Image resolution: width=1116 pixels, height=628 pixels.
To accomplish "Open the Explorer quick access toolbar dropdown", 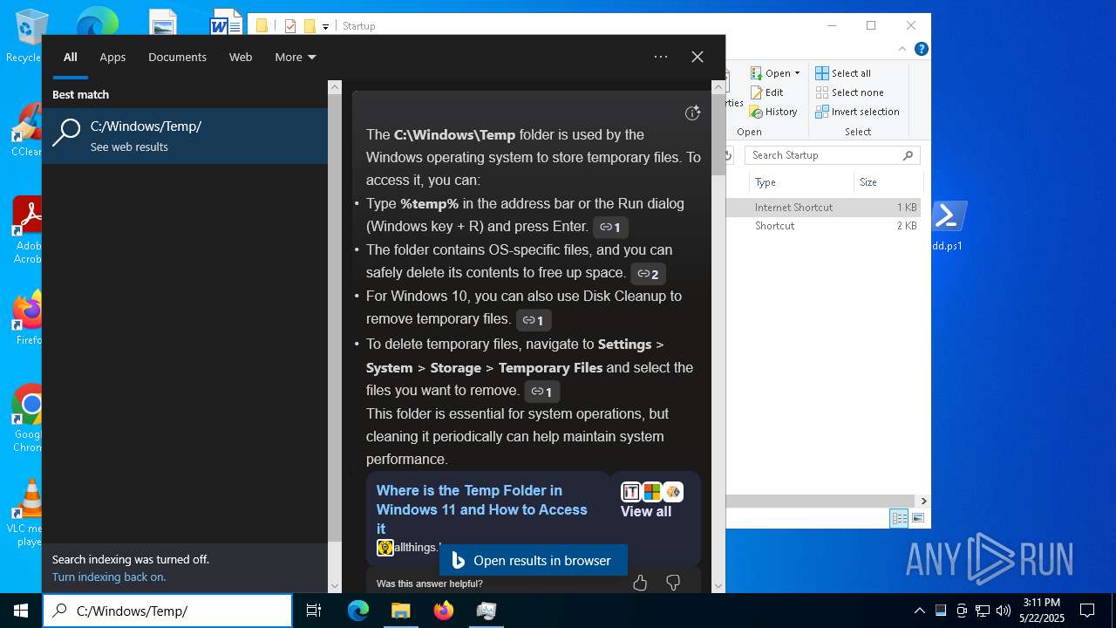I will [325, 26].
